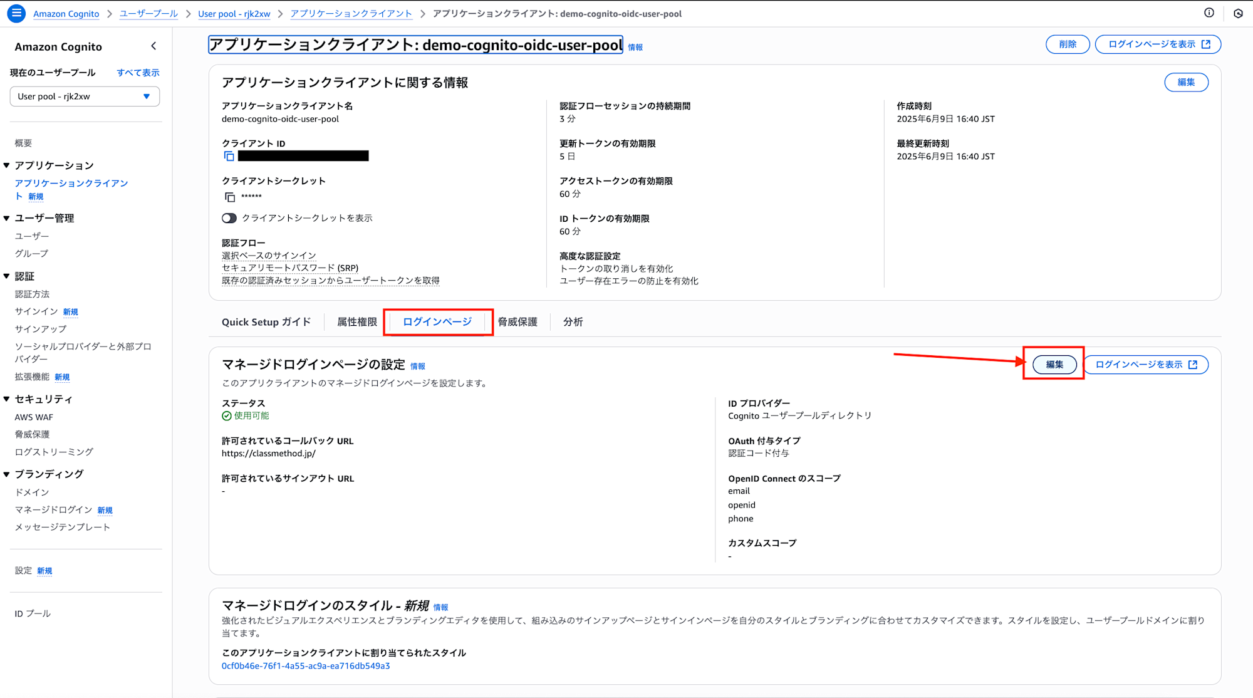Open AWS WAF in sidebar

click(x=34, y=417)
